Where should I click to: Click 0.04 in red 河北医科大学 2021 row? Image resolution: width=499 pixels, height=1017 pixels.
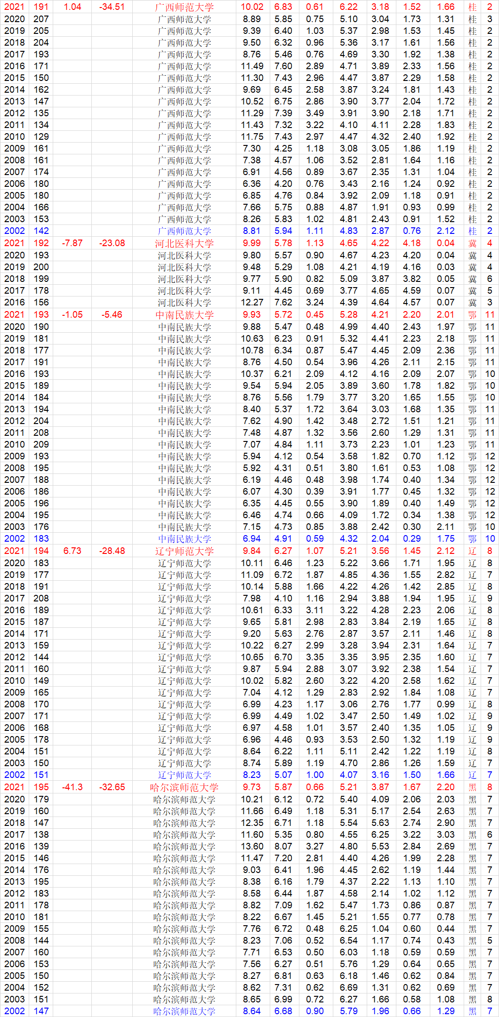(446, 243)
